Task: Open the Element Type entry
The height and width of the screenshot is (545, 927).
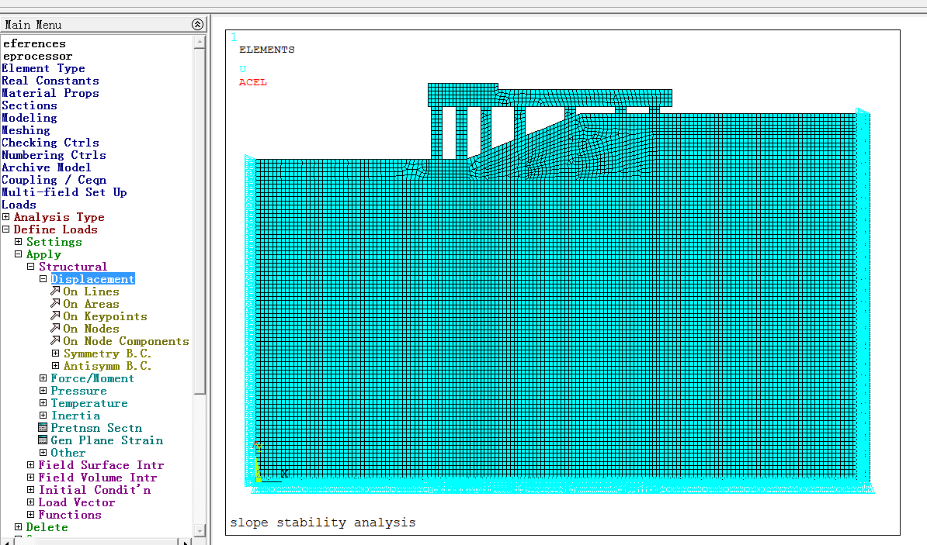Action: point(43,68)
